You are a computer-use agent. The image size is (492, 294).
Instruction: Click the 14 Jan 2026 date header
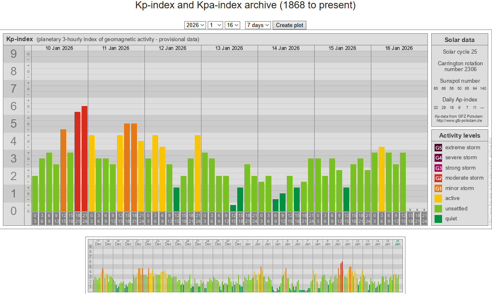pyautogui.click(x=286, y=48)
